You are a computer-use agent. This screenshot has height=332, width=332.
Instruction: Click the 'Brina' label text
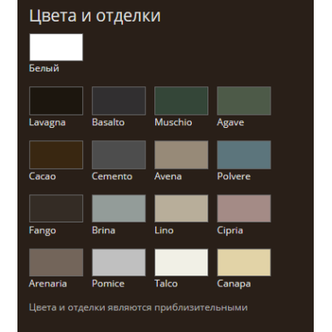click(104, 230)
